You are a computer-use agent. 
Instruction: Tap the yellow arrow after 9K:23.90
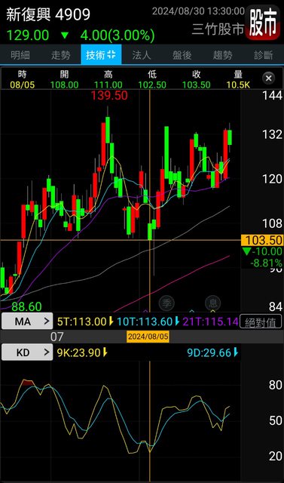[x=105, y=352]
